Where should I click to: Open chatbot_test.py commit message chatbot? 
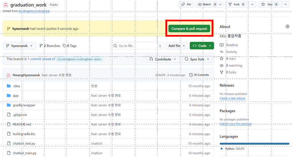(x=97, y=144)
